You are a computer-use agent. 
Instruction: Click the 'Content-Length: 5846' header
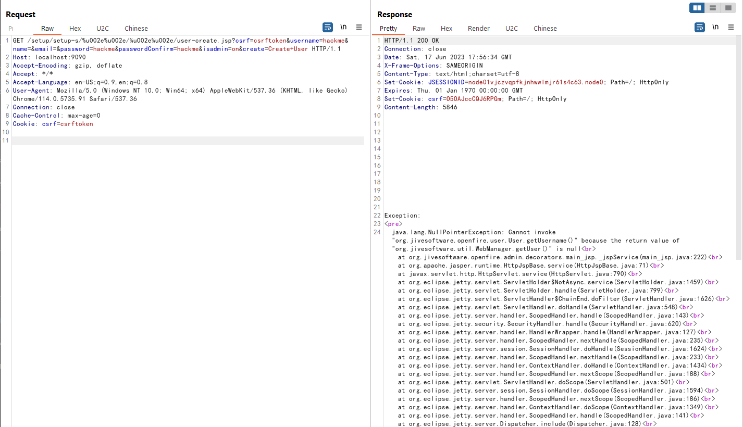[421, 107]
